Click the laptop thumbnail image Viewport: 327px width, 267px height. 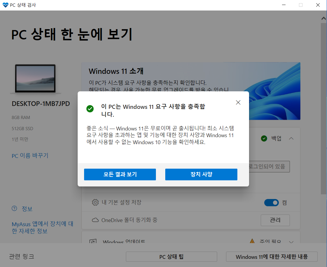coord(35,78)
